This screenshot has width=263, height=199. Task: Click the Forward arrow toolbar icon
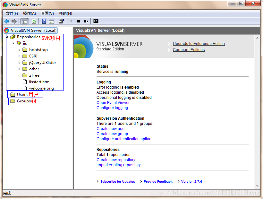coord(14,21)
